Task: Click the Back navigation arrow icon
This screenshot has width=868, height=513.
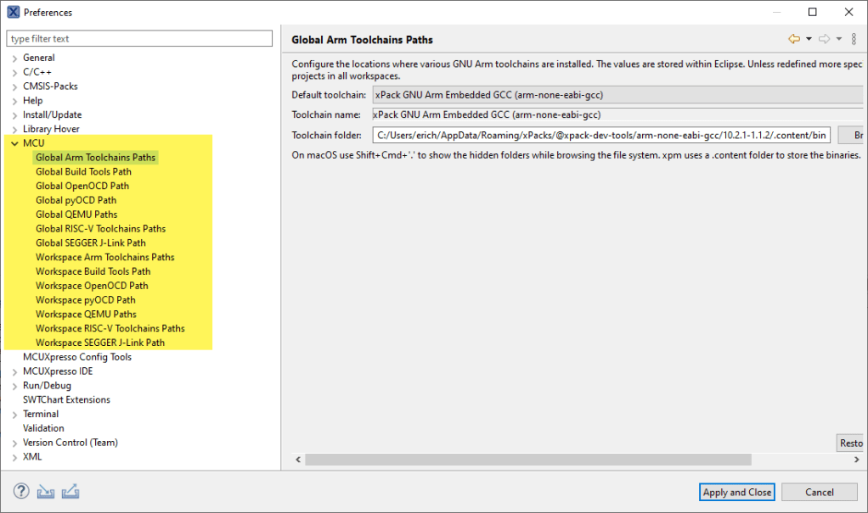Action: tap(794, 39)
